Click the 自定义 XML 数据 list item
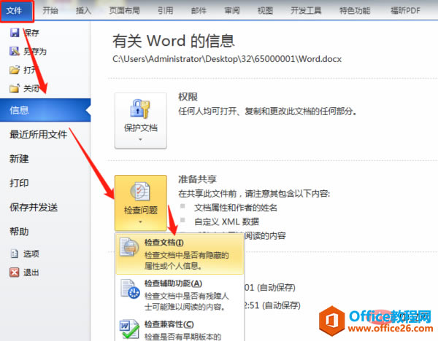 [x=226, y=222]
